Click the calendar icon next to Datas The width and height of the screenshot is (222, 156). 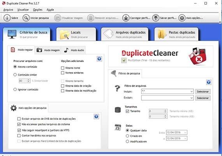point(118,127)
